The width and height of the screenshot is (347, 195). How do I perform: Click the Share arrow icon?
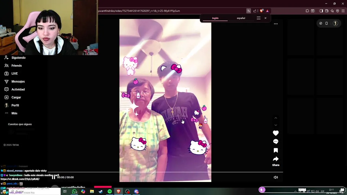point(276,159)
